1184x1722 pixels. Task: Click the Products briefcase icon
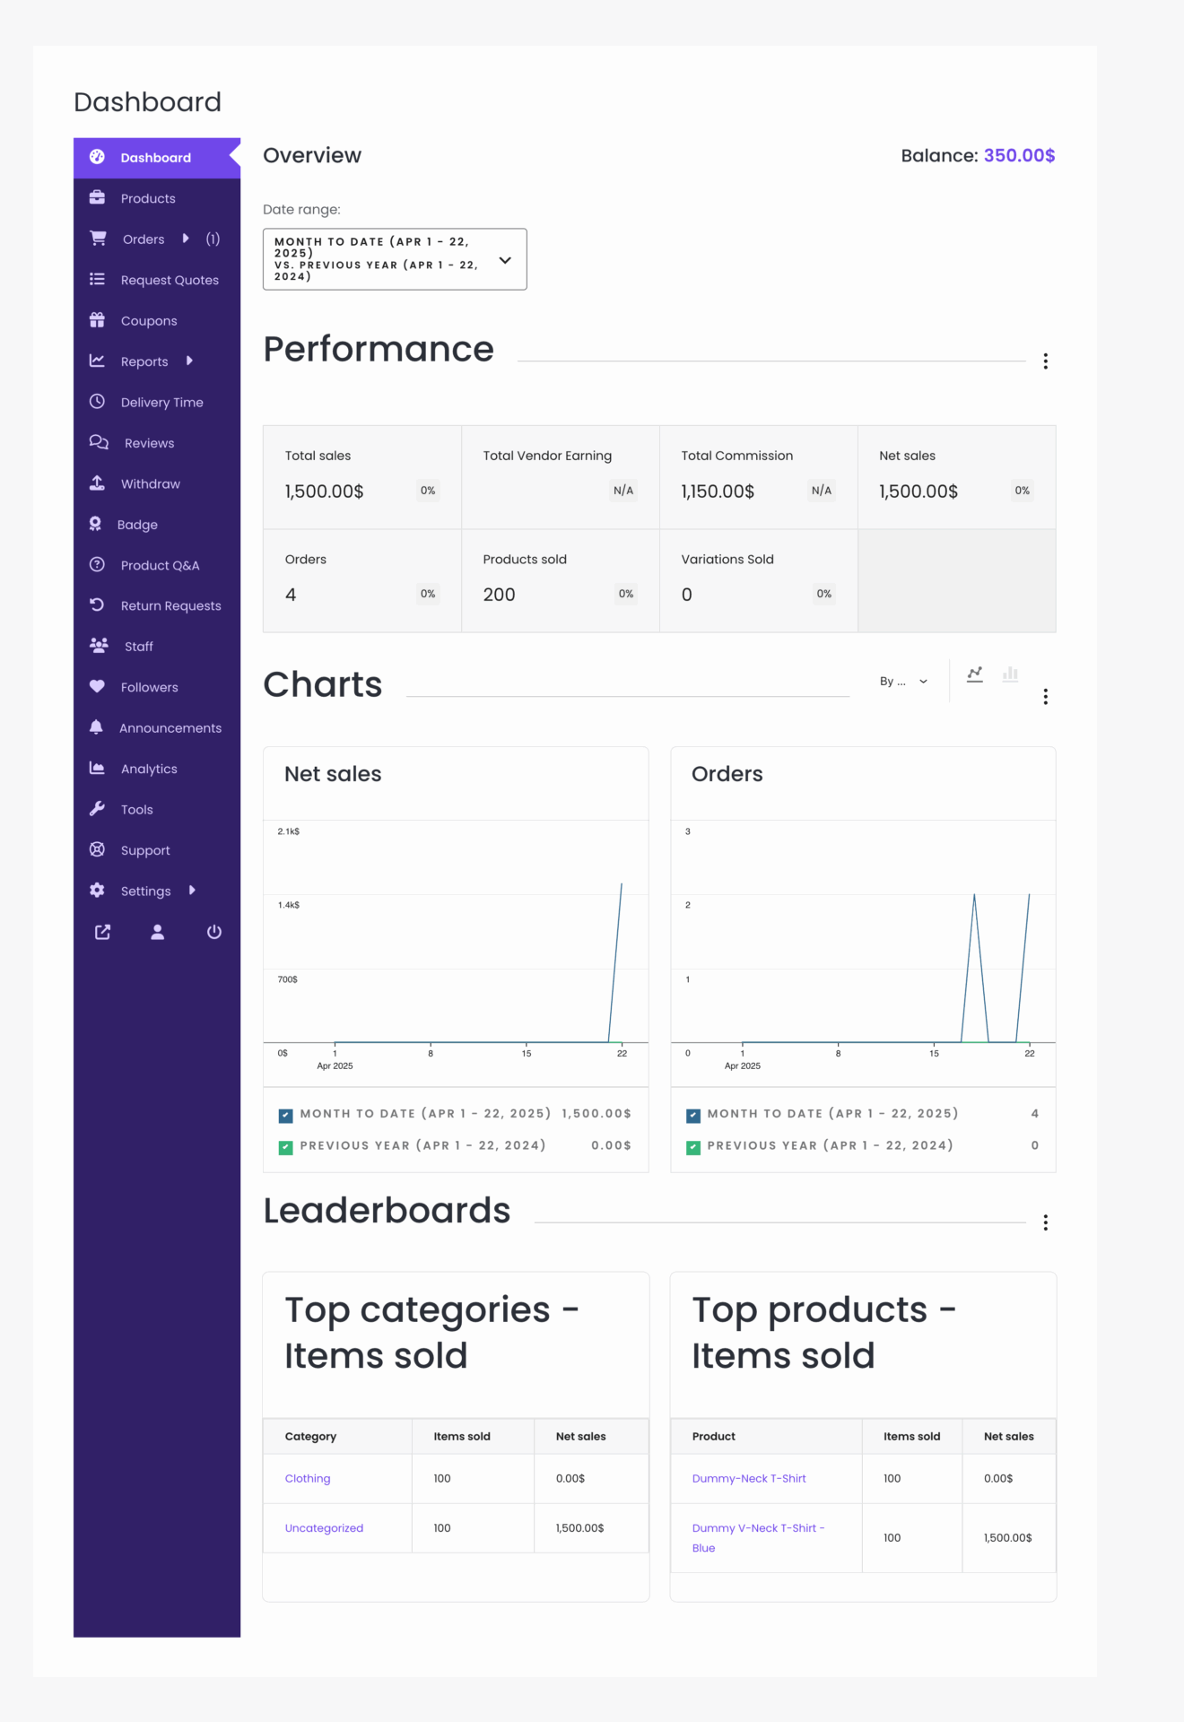97,197
